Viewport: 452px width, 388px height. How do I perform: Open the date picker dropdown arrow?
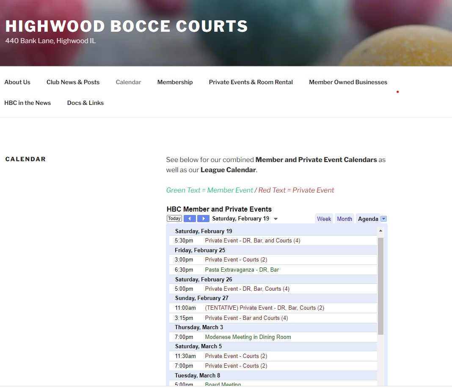(276, 219)
